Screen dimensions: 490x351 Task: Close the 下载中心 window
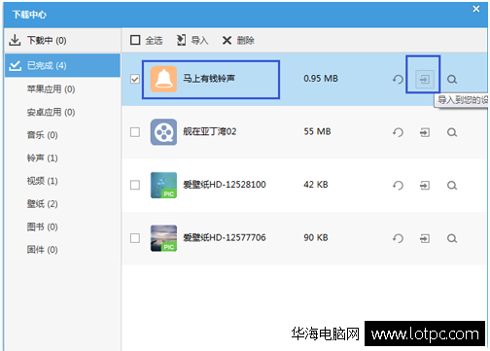pyautogui.click(x=475, y=9)
